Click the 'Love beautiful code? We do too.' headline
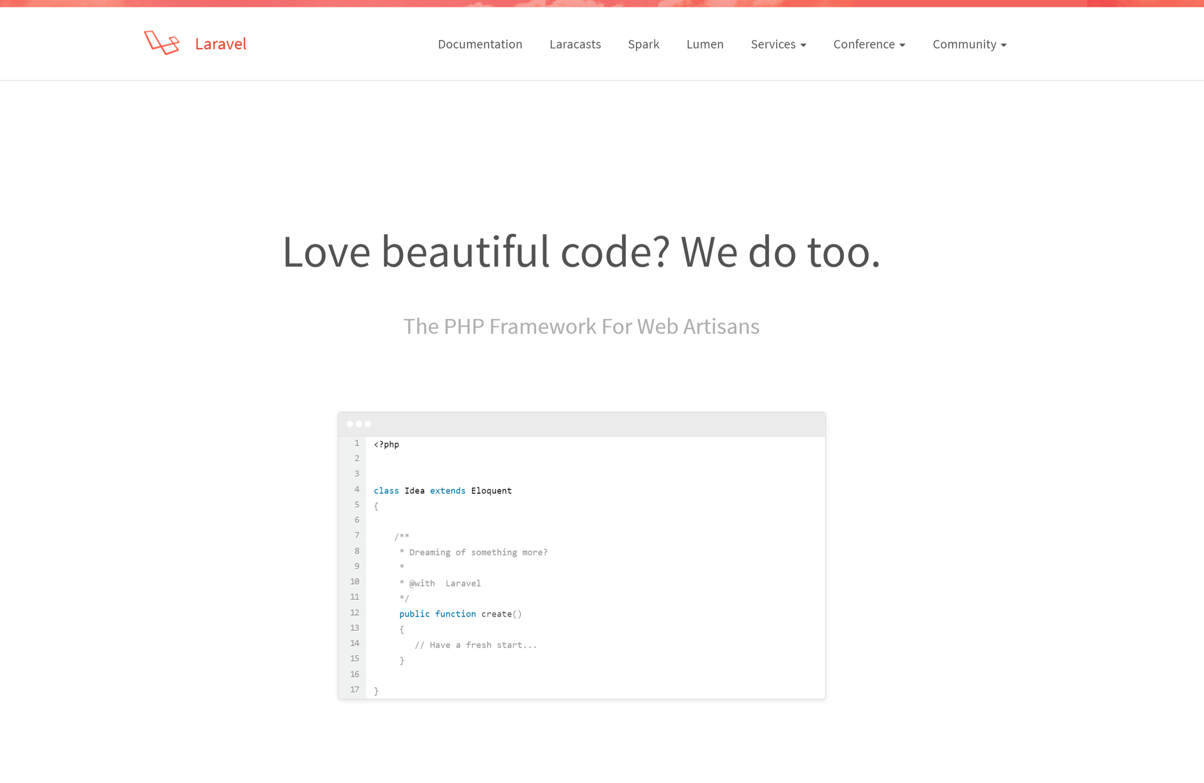The image size is (1204, 783). (x=581, y=252)
